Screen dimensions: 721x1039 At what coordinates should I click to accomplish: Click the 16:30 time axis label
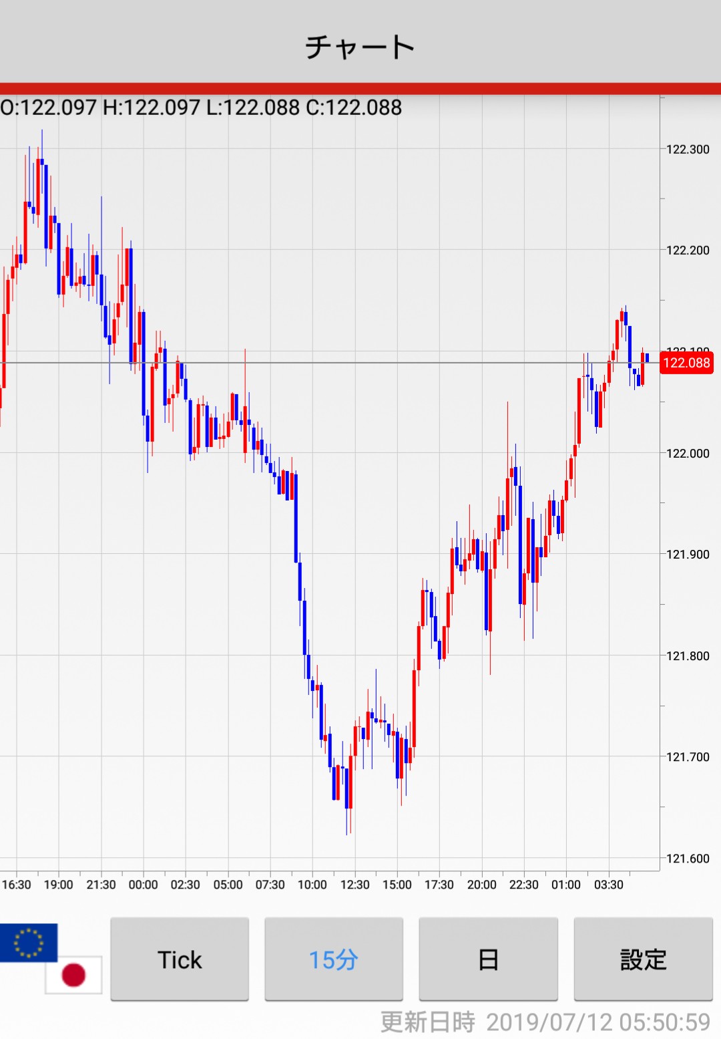coord(17,885)
